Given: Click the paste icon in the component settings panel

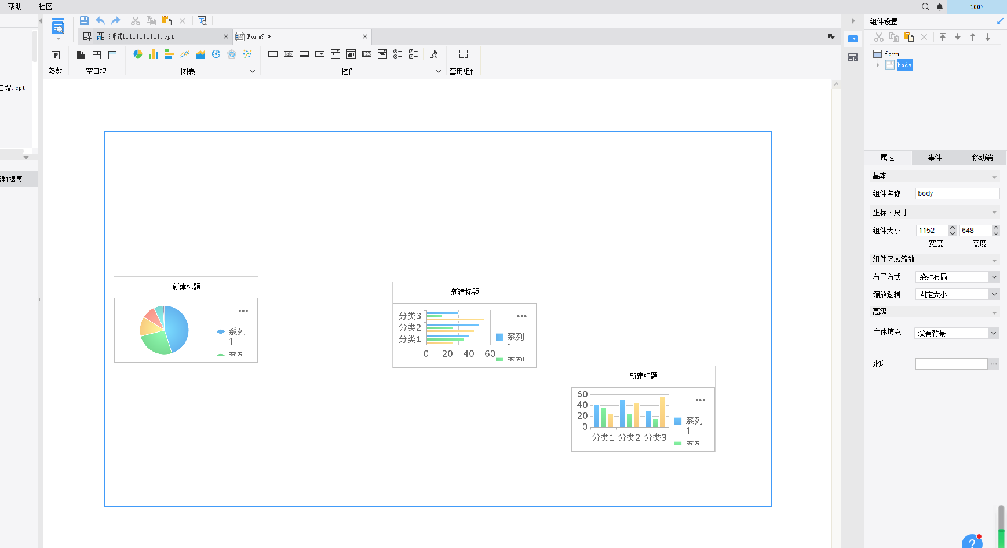Looking at the screenshot, I should pyautogui.click(x=909, y=37).
